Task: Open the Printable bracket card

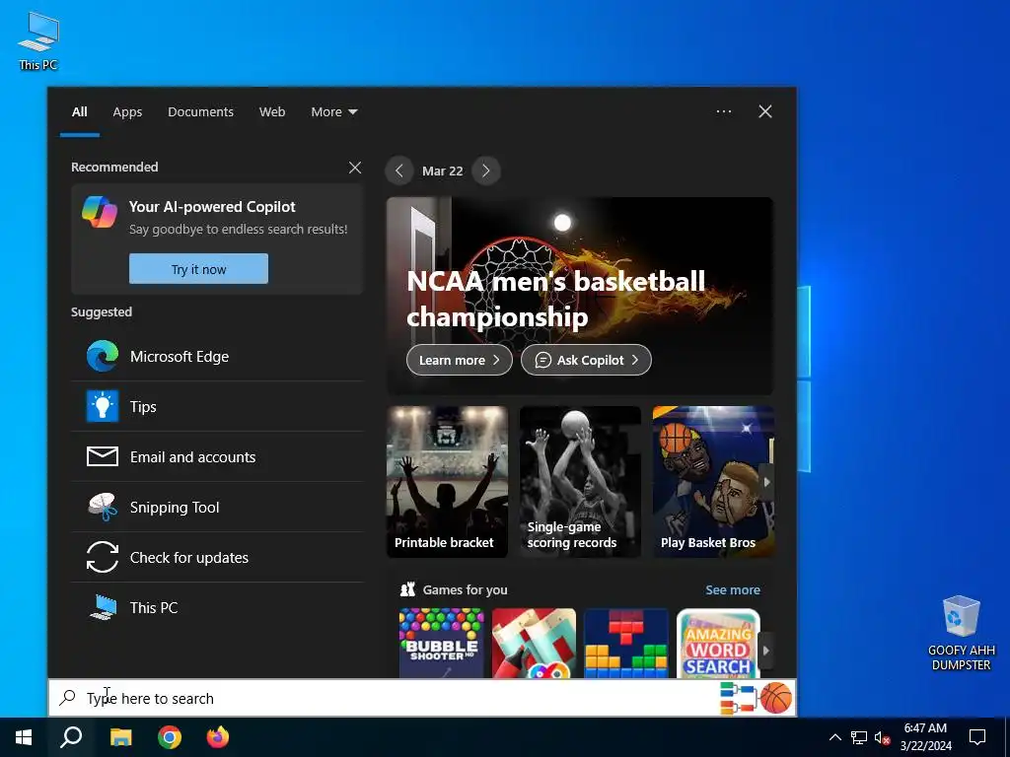Action: click(447, 481)
